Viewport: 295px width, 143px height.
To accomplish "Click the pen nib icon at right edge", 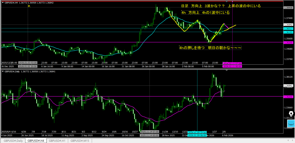I will [291, 115].
